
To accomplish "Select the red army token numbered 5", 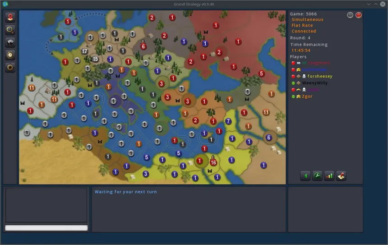I will (x=261, y=74).
